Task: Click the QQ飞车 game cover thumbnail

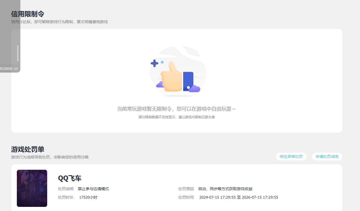Action: pyautogui.click(x=32, y=188)
